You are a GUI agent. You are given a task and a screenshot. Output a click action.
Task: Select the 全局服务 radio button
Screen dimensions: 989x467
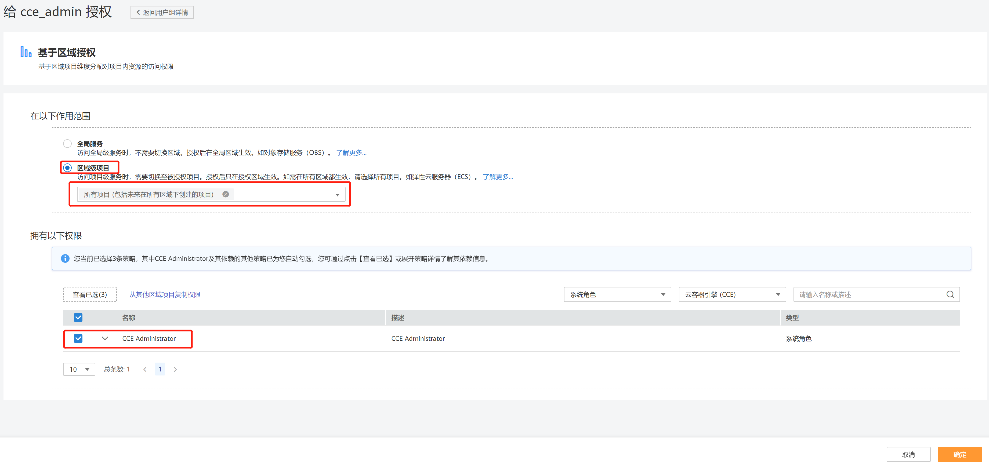[x=68, y=144]
